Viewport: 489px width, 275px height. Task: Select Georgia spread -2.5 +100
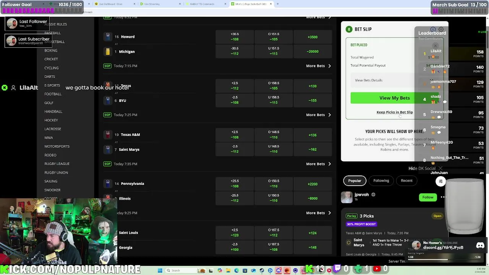tap(235, 247)
